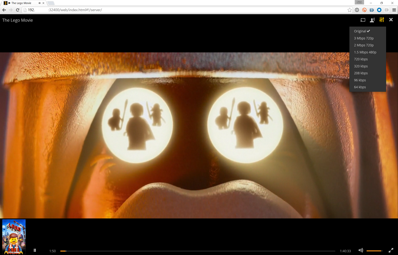
Task: Bookmark this page with the star
Action: [x=349, y=10]
